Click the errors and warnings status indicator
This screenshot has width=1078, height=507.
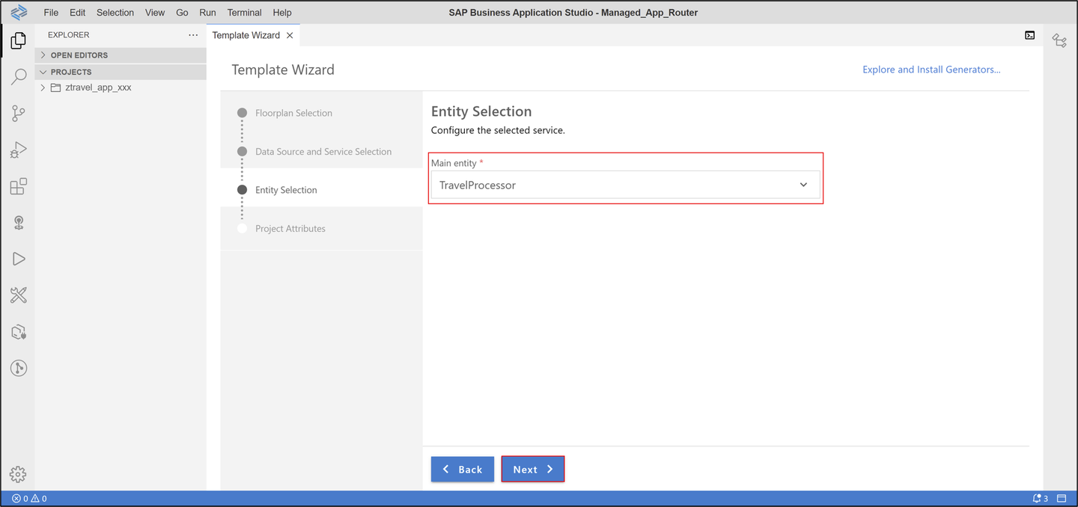coord(29,498)
